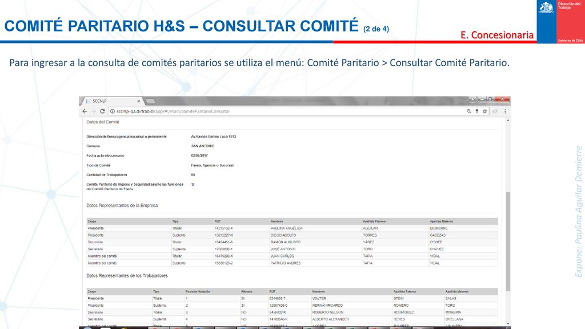Image resolution: width=585 pixels, height=329 pixels.
Task: Click surname cell 'CHÁVEZ'
Action: tap(436, 249)
